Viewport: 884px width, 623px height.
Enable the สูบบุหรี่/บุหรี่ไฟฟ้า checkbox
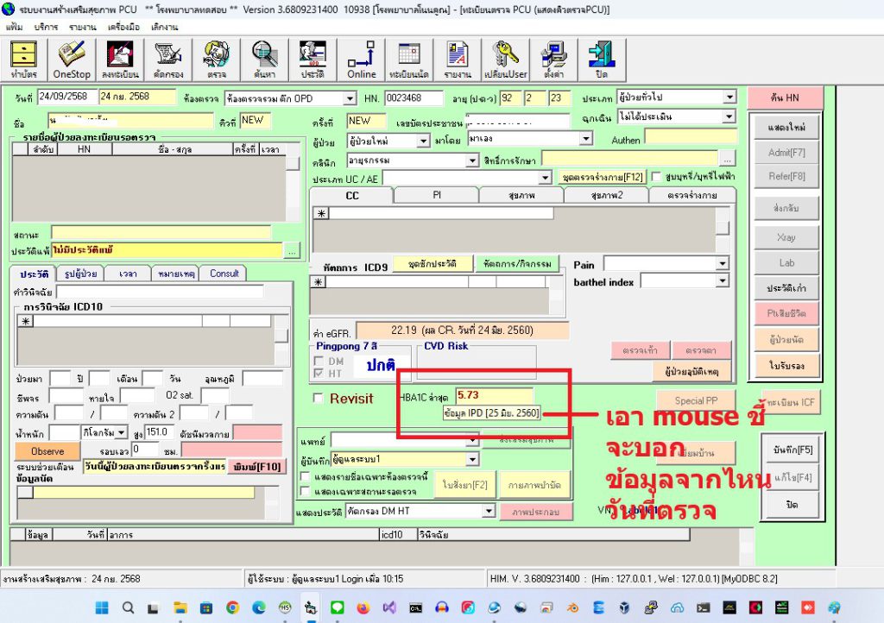point(656,177)
